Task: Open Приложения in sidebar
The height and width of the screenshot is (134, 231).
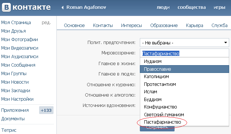Action: (x=15, y=110)
